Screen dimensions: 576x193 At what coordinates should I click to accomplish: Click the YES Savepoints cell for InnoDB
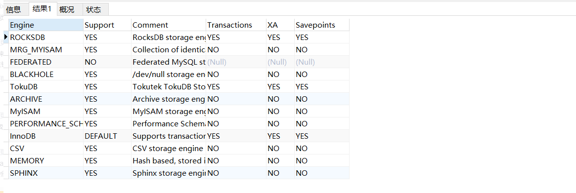[322, 136]
